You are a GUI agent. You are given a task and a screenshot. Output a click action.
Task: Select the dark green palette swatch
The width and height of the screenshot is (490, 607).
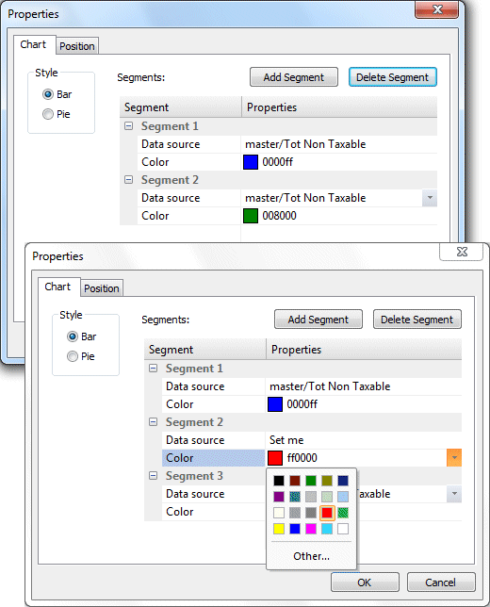click(x=311, y=481)
